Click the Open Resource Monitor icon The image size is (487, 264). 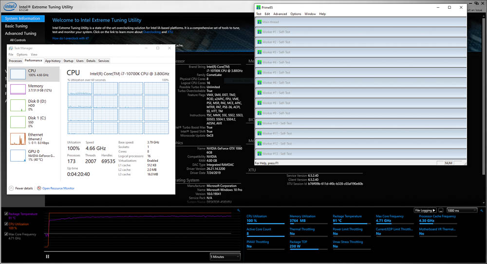(x=39, y=188)
